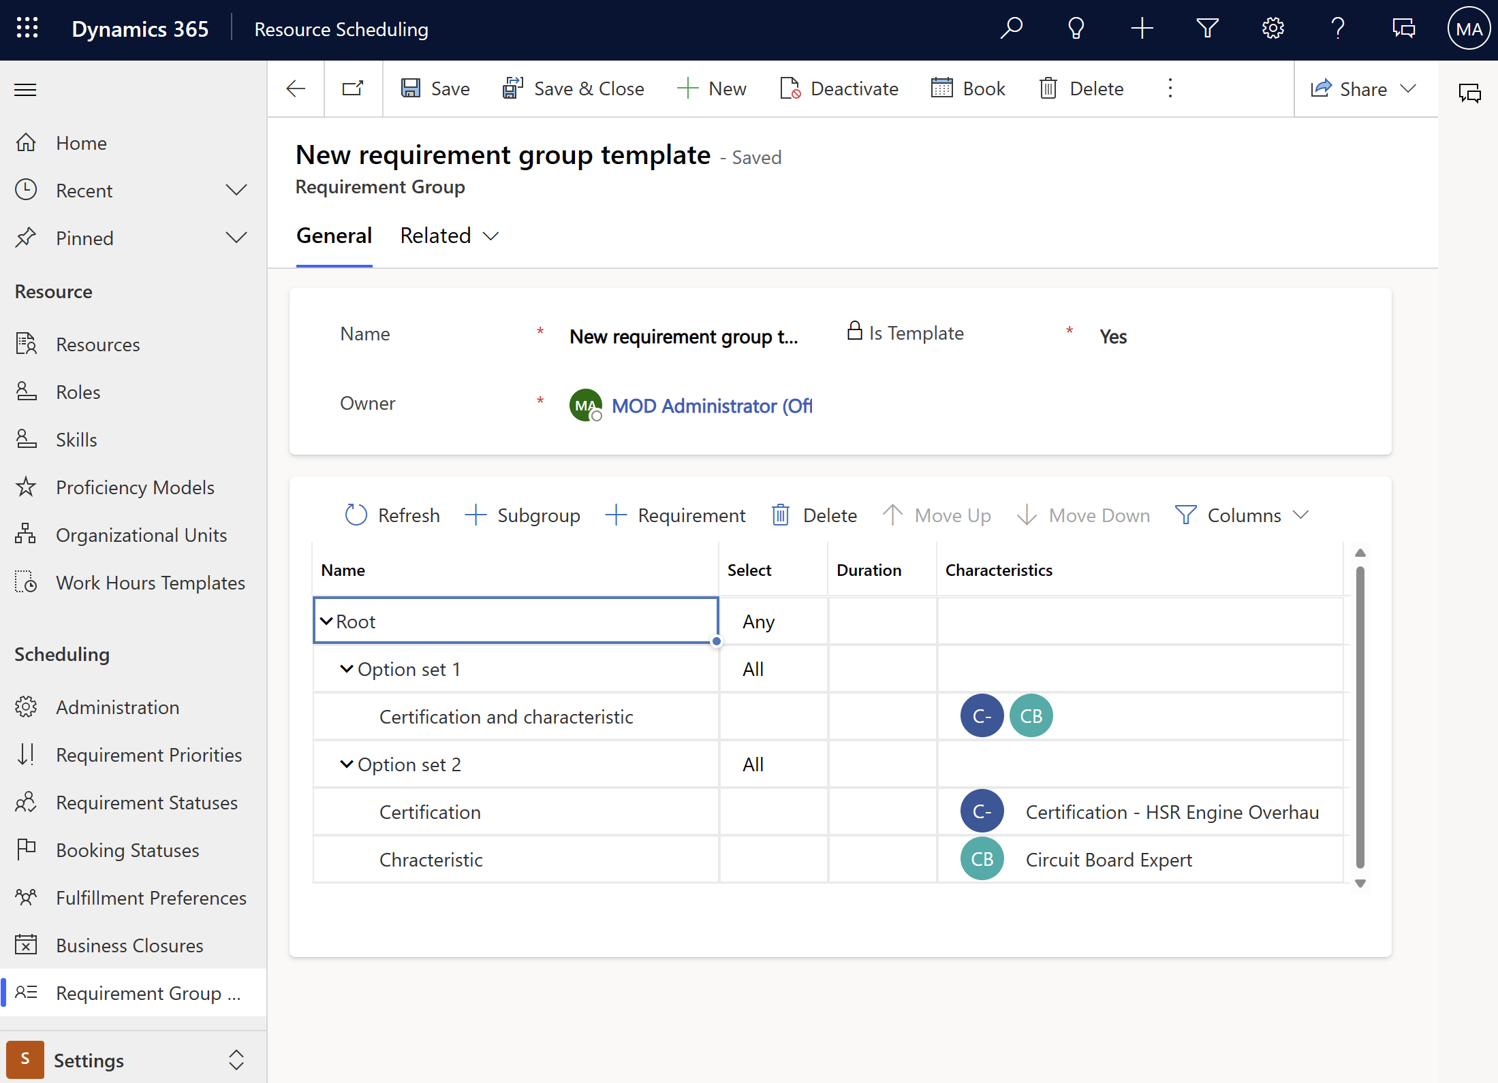The width and height of the screenshot is (1498, 1083).
Task: Click the Name input field
Action: pyautogui.click(x=685, y=334)
